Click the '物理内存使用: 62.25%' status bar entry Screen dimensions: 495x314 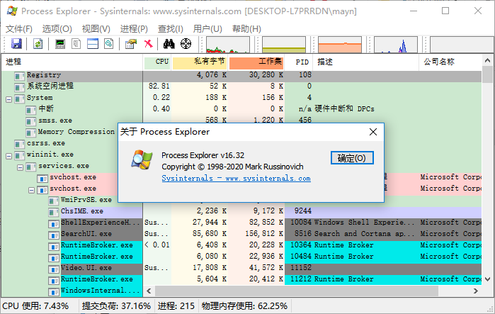click(244, 306)
